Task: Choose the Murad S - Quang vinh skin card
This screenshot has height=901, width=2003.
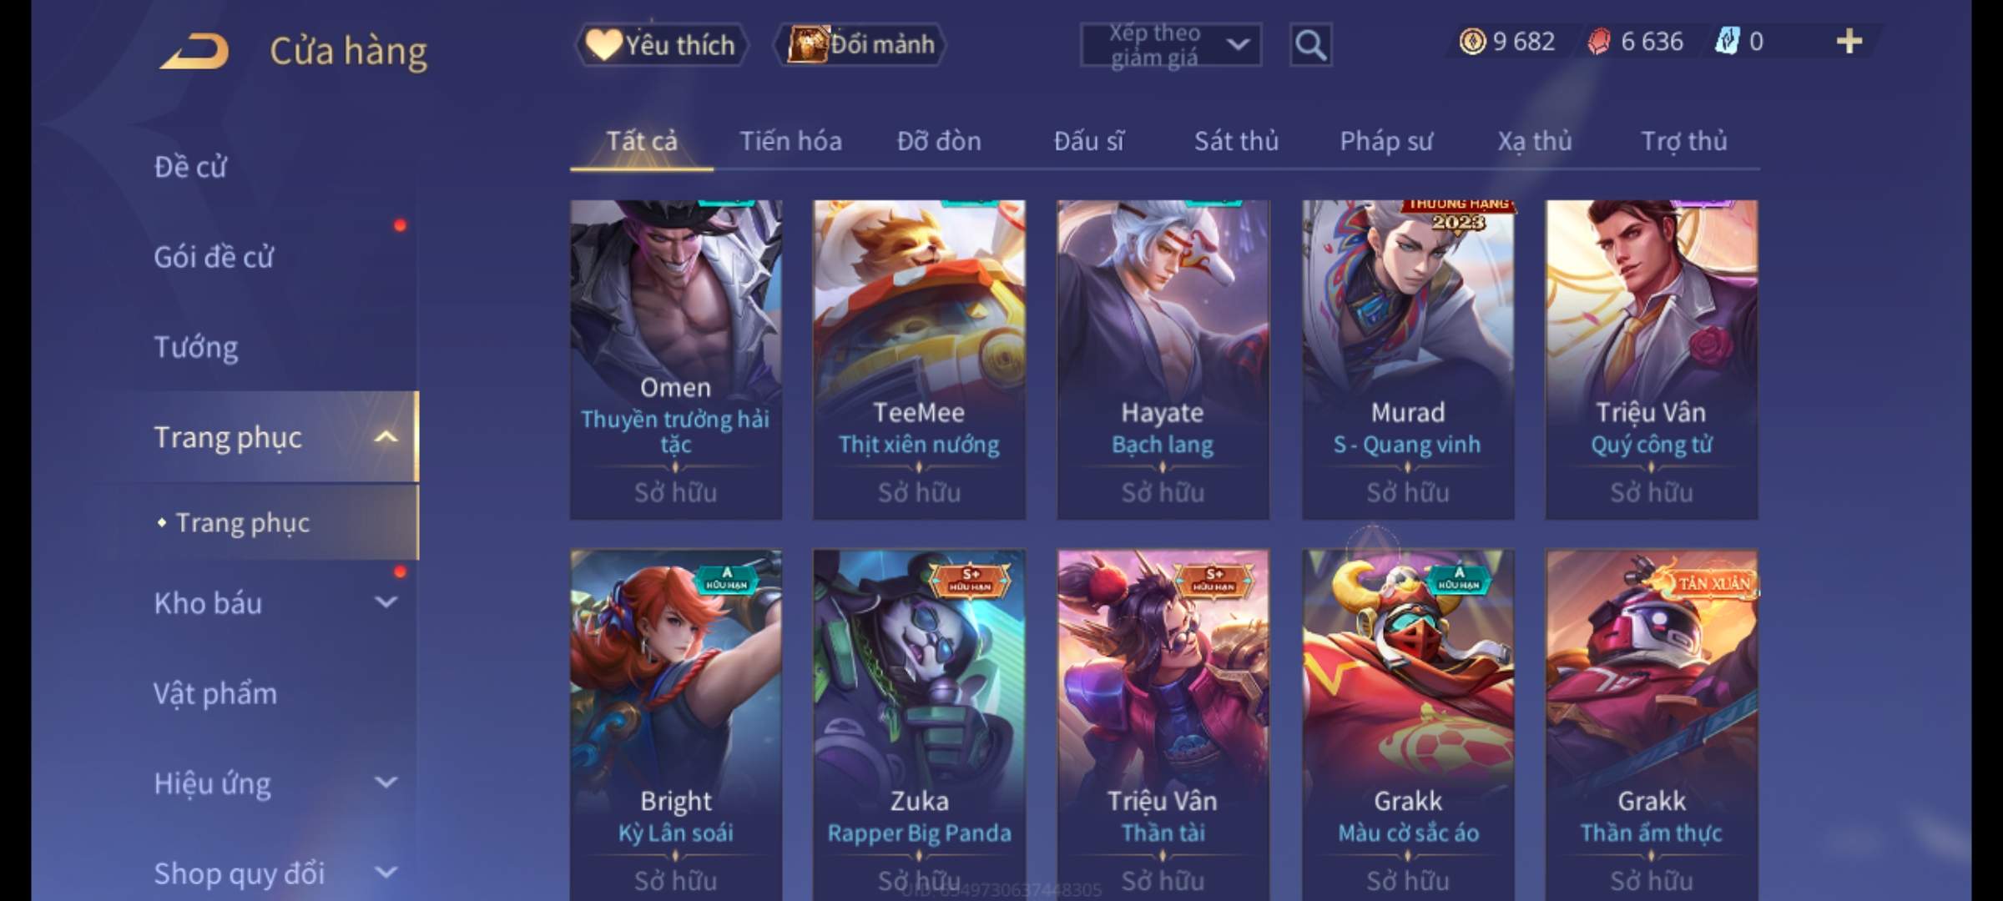Action: click(1408, 360)
